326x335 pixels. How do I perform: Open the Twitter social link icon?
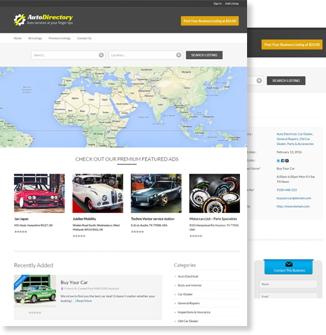[x=279, y=160]
